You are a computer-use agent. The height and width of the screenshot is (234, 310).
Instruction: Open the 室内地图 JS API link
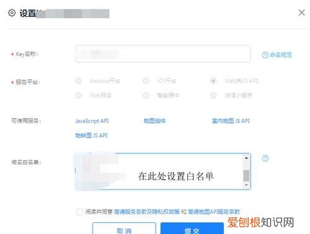pos(231,121)
